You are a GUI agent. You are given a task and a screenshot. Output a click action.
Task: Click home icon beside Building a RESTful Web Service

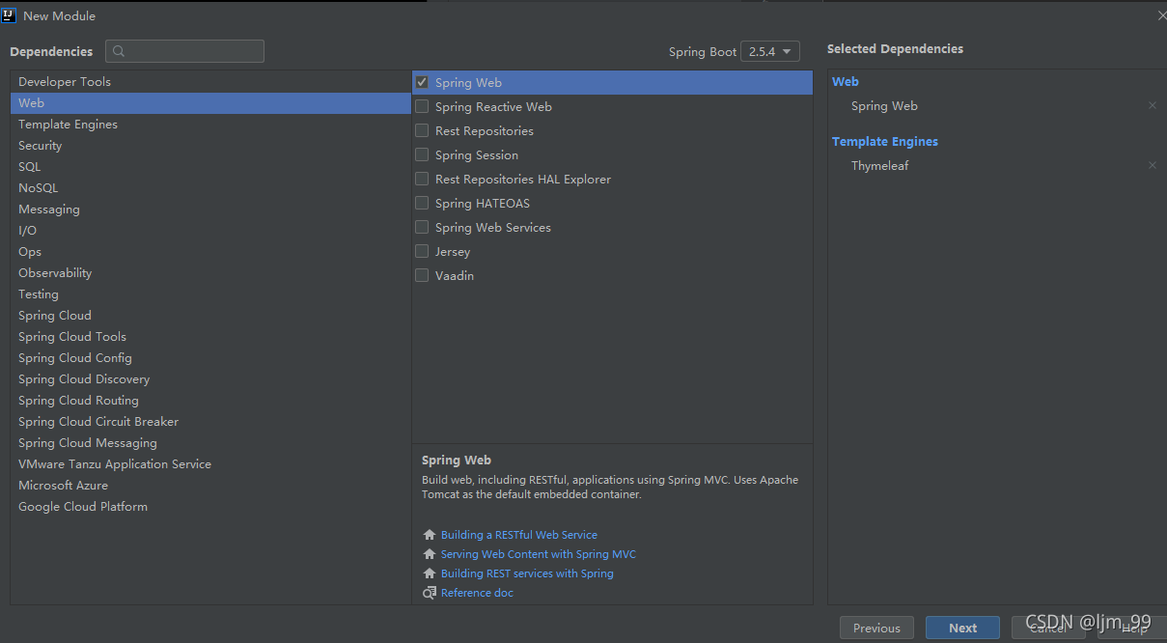tap(430, 535)
